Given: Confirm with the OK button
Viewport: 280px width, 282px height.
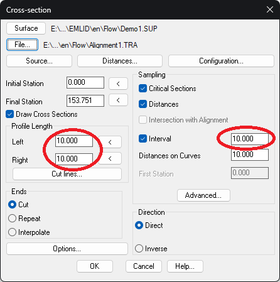Looking at the screenshot, I should [x=95, y=266].
